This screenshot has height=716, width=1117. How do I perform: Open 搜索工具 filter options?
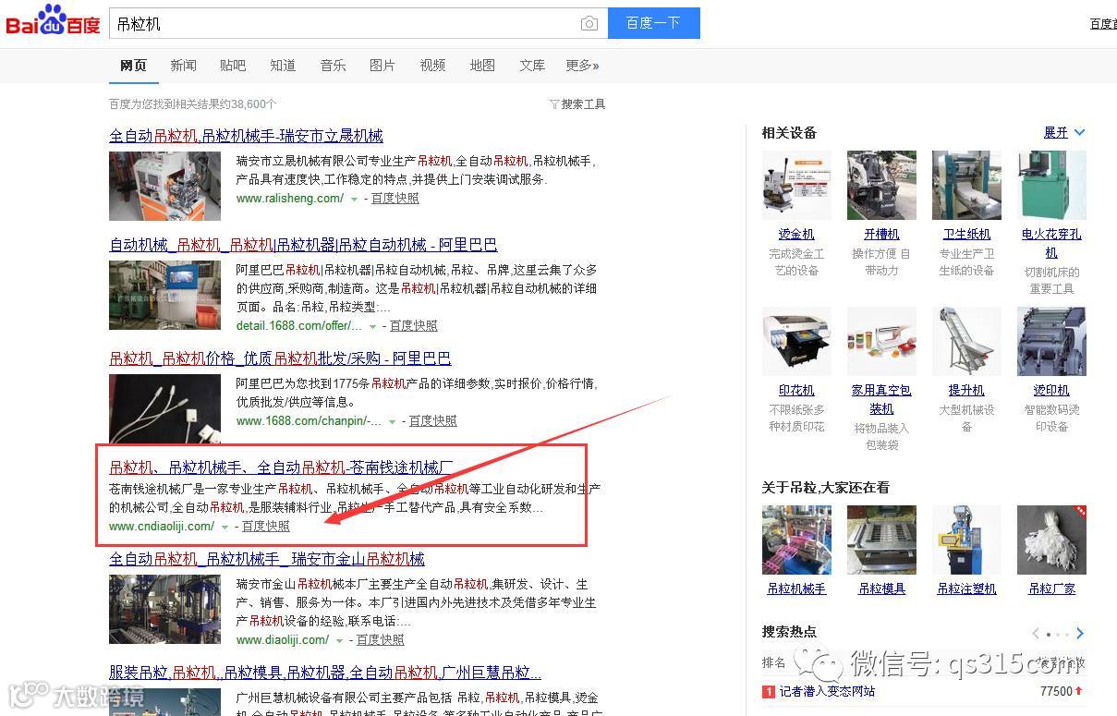(577, 104)
